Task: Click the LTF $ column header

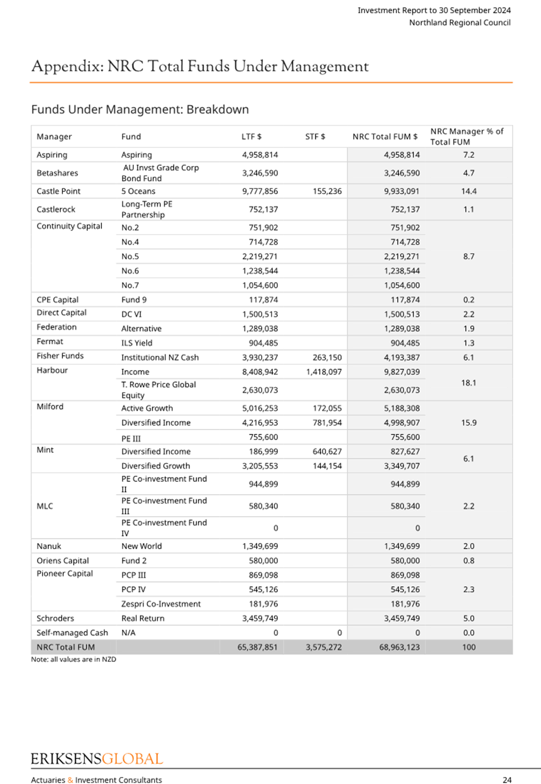Action: 251,137
